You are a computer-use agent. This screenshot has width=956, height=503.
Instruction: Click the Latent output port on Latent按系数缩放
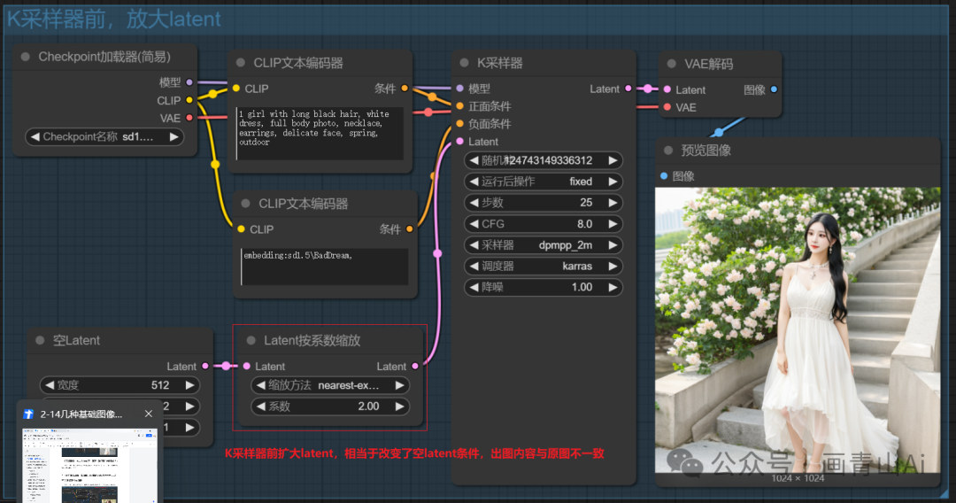(415, 366)
